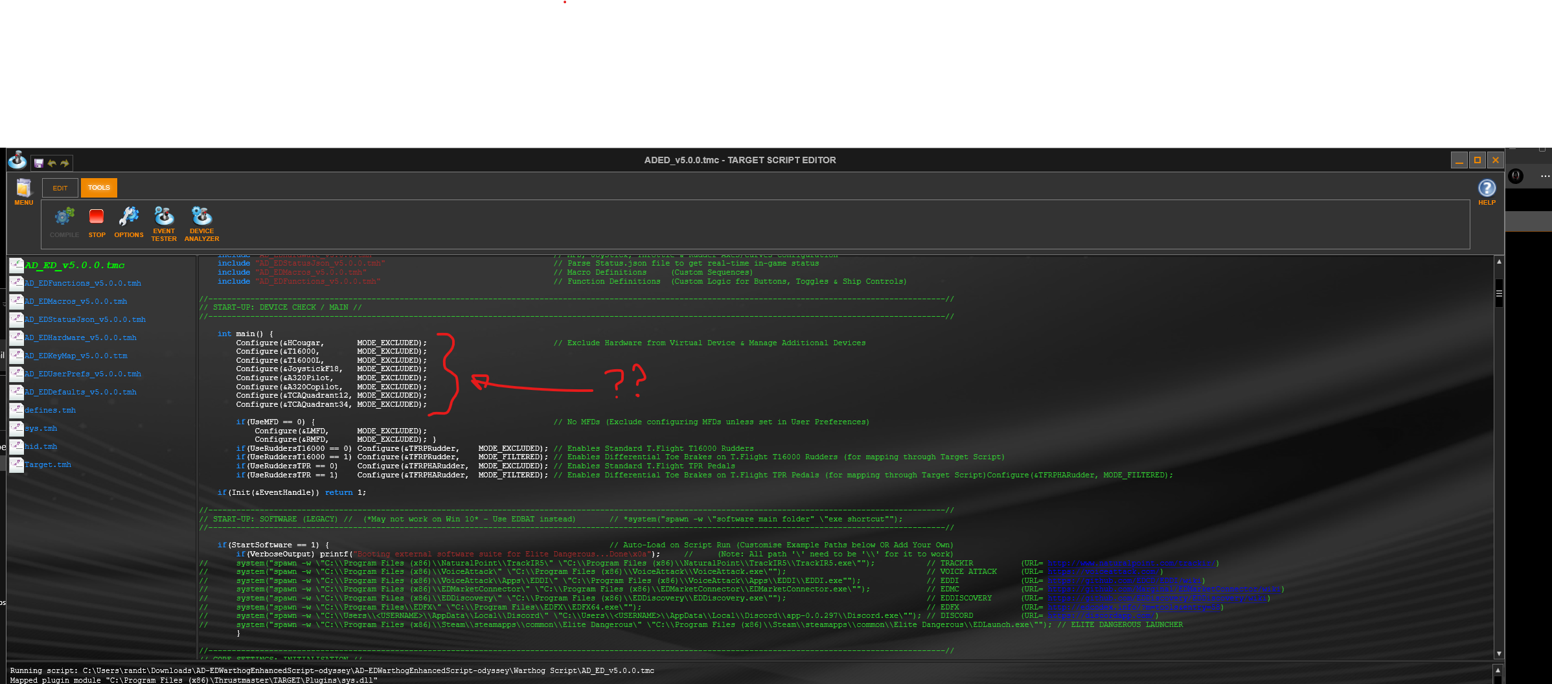Click the code editor scrollbar up arrow
This screenshot has height=684, width=1552.
click(1499, 262)
